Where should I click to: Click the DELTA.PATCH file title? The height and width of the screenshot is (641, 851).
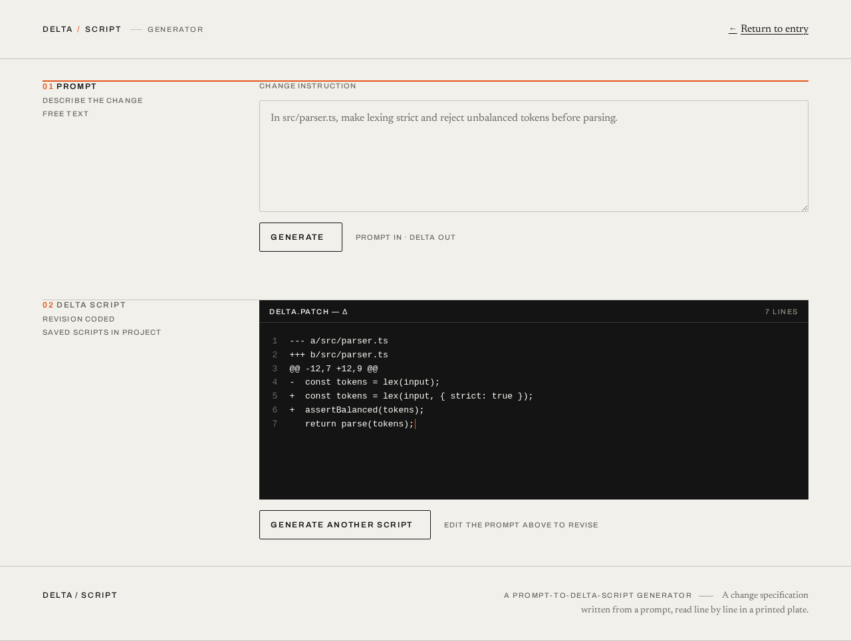[x=308, y=312]
